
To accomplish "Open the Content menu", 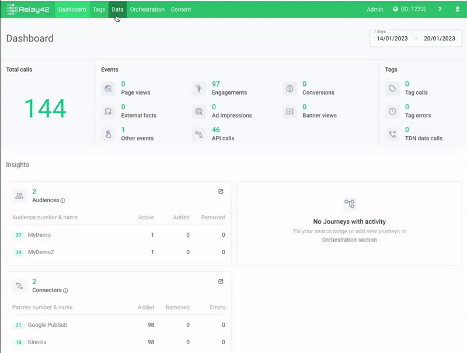I will [x=181, y=9].
